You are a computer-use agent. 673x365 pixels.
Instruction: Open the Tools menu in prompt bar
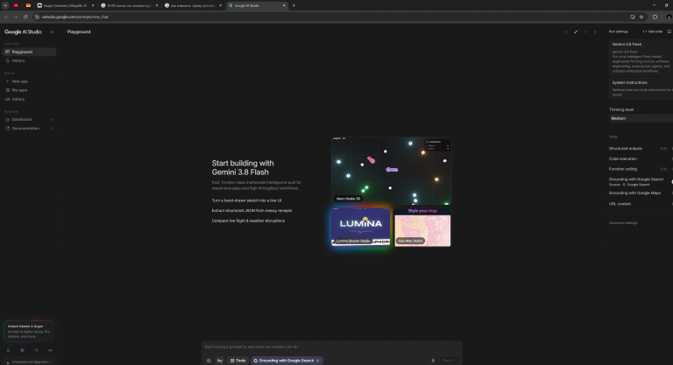pos(237,361)
